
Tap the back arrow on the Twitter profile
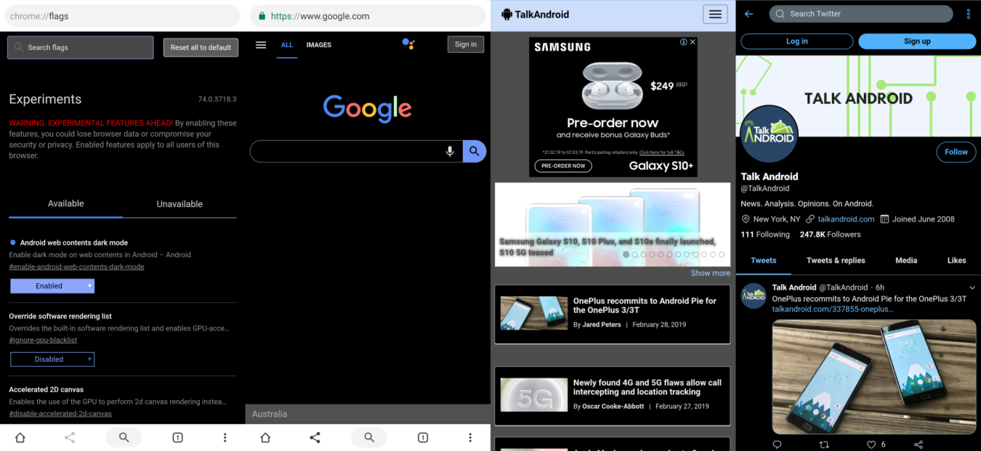pyautogui.click(x=748, y=14)
